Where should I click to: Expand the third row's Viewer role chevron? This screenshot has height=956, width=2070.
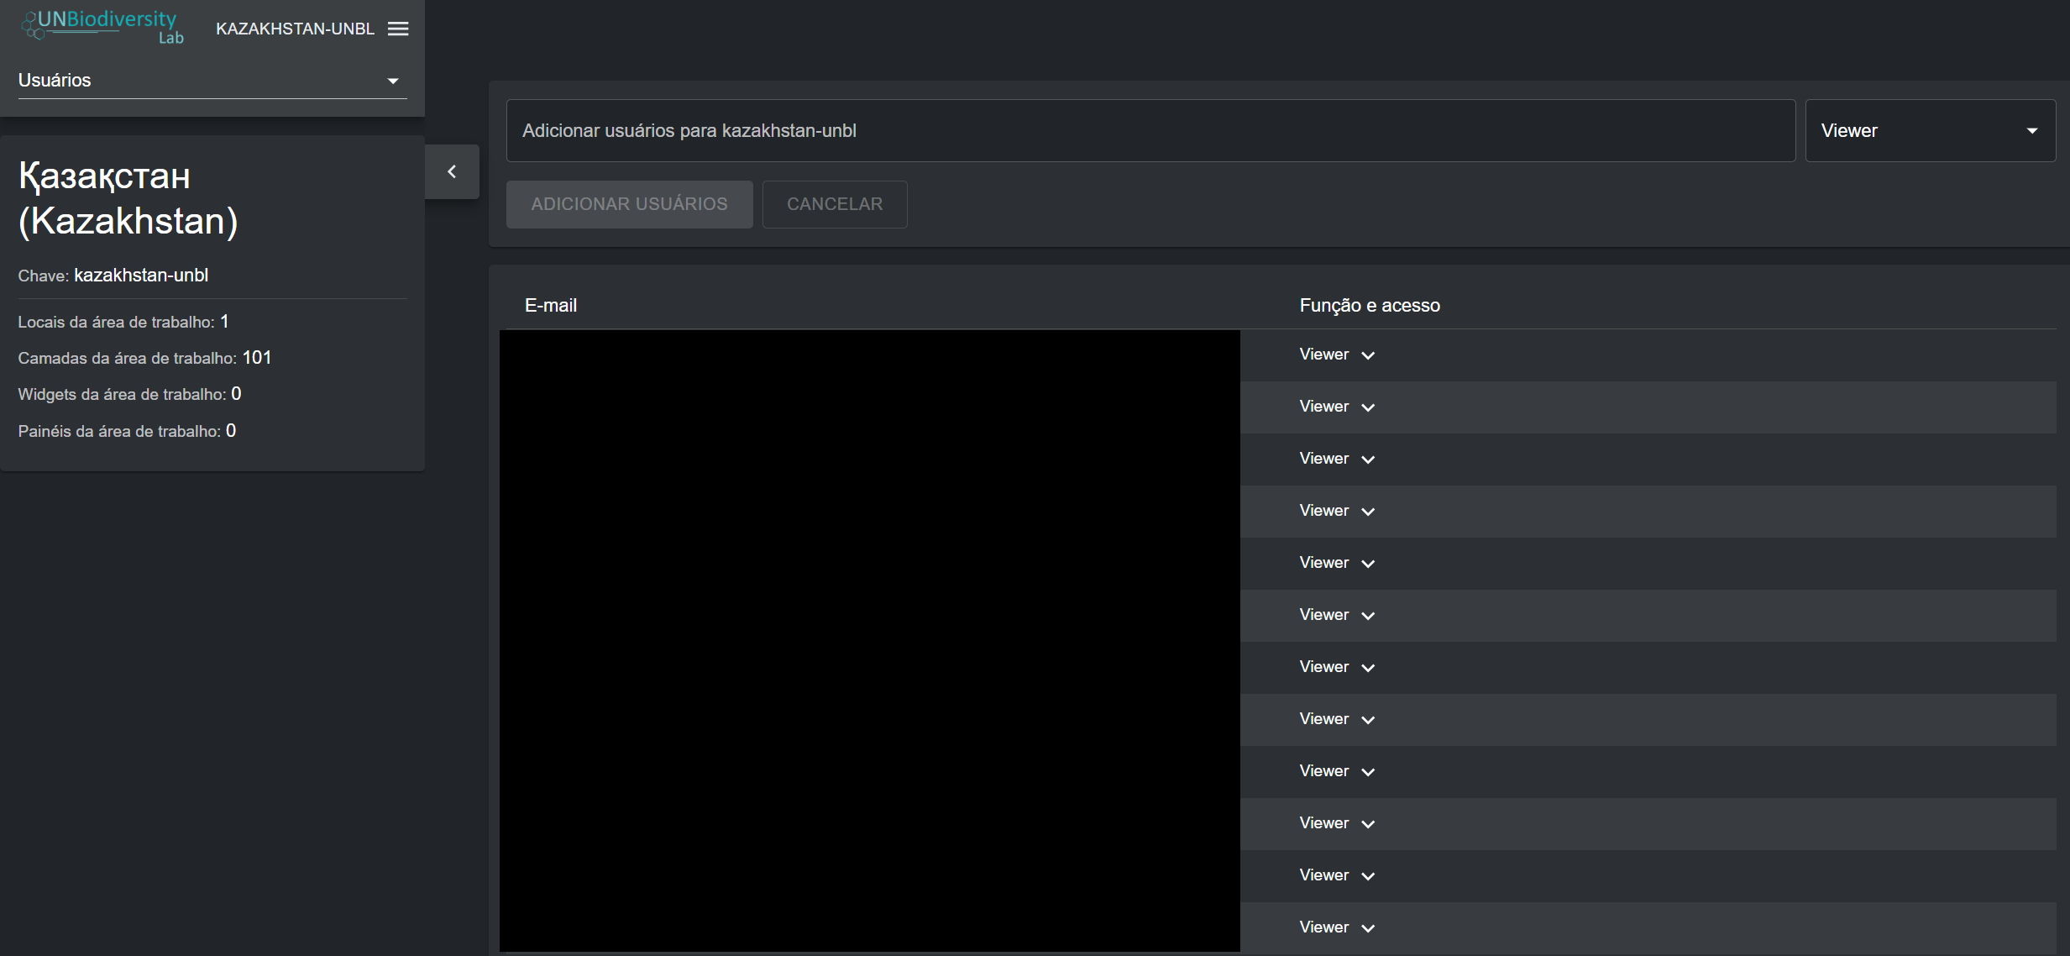(x=1368, y=460)
